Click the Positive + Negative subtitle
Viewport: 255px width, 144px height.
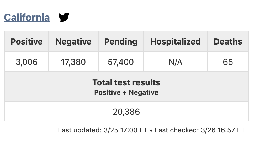(x=126, y=92)
